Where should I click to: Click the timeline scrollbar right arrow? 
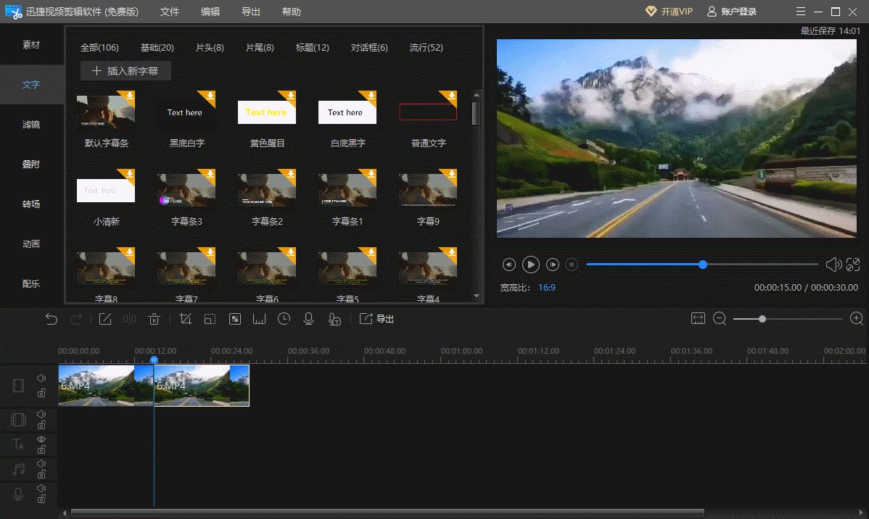click(x=861, y=513)
